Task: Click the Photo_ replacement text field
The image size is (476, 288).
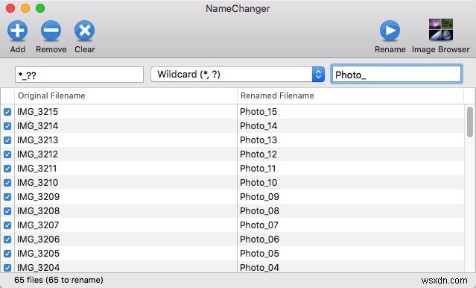Action: tap(396, 75)
